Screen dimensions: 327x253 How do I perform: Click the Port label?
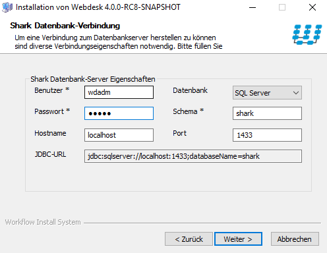click(179, 133)
